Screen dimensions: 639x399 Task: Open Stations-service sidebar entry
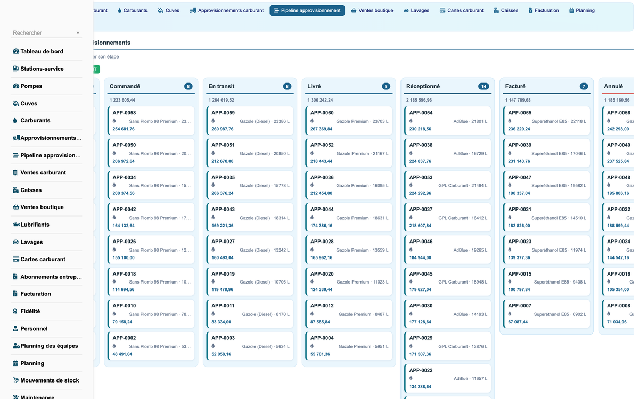coord(47,69)
